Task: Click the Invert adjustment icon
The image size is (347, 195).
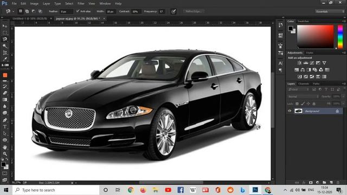Action: coord(300,77)
